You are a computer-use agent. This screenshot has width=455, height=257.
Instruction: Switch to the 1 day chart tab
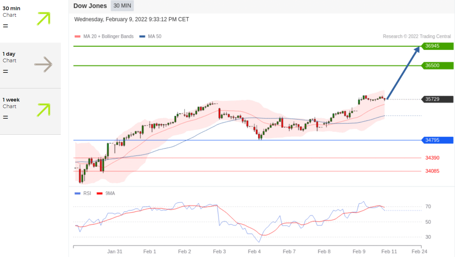coord(30,66)
